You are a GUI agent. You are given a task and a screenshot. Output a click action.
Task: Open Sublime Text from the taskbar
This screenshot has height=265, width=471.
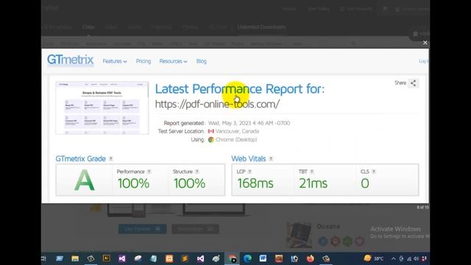point(185,258)
